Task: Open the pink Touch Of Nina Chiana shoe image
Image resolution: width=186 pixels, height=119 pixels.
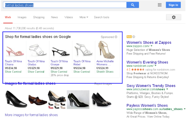Action: coord(15,51)
